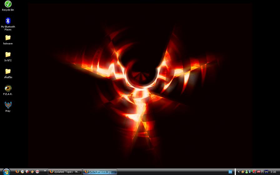This screenshot has height=175, width=280.
Task: Expand the Quick Launch overflow chevron
Action: (45, 171)
